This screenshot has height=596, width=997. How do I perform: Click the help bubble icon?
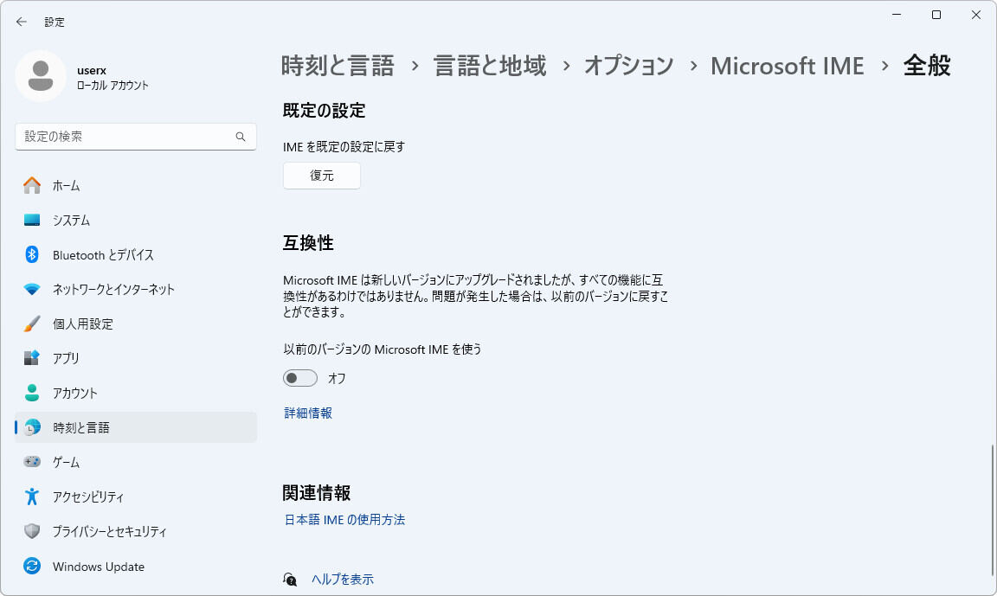click(x=290, y=579)
